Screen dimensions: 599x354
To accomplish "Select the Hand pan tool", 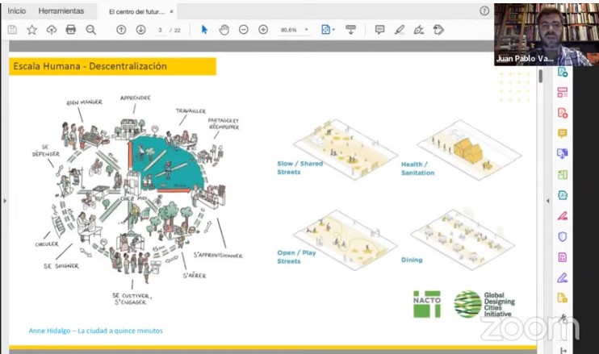I will click(224, 30).
